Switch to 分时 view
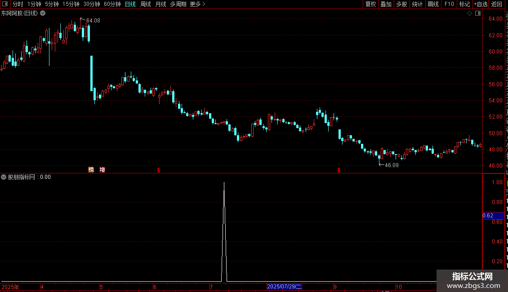 (18, 4)
